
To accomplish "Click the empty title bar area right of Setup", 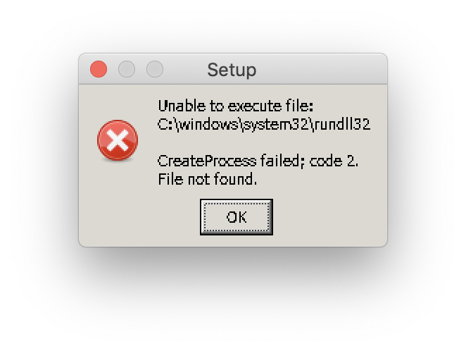I will click(x=321, y=69).
